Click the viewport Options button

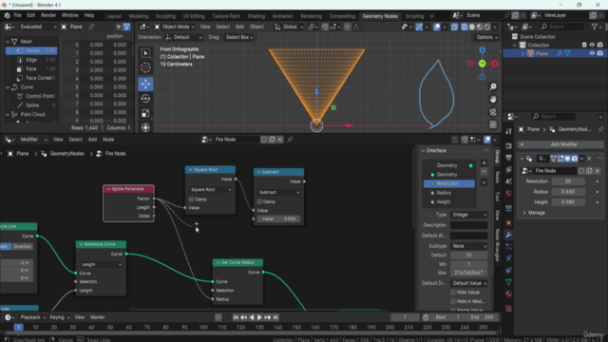[486, 37]
